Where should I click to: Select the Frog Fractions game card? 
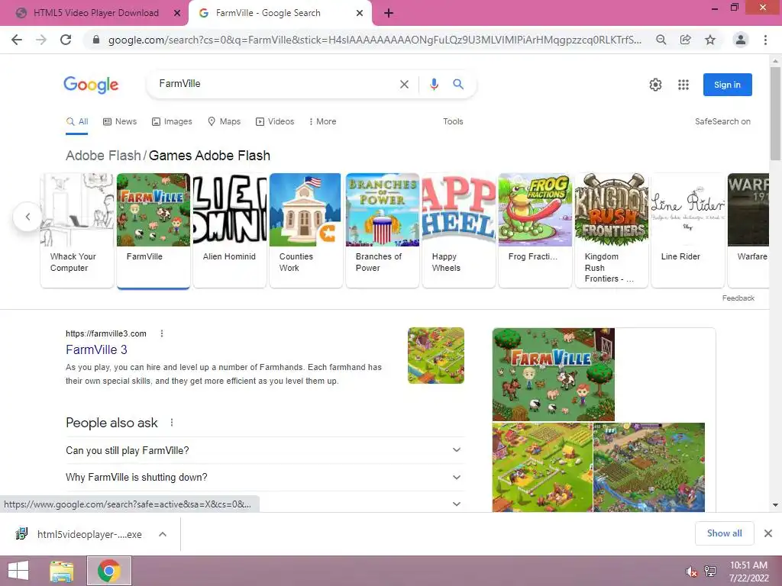(x=535, y=230)
